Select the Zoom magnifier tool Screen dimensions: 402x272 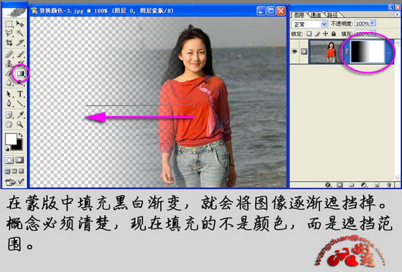pyautogui.click(x=20, y=124)
